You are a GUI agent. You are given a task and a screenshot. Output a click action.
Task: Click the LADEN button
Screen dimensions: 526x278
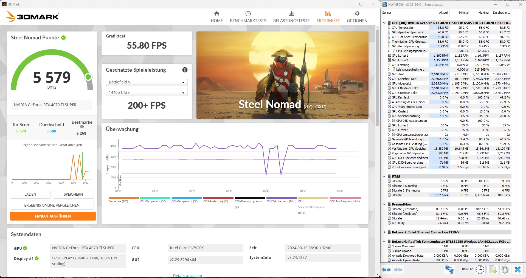click(30, 194)
